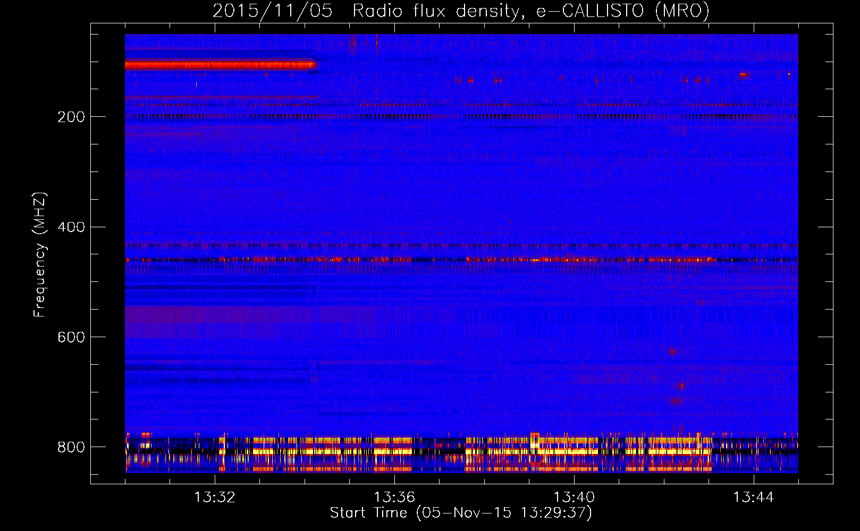The image size is (860, 531).
Task: Click the 13:32 time tick label
Action: [x=215, y=498]
